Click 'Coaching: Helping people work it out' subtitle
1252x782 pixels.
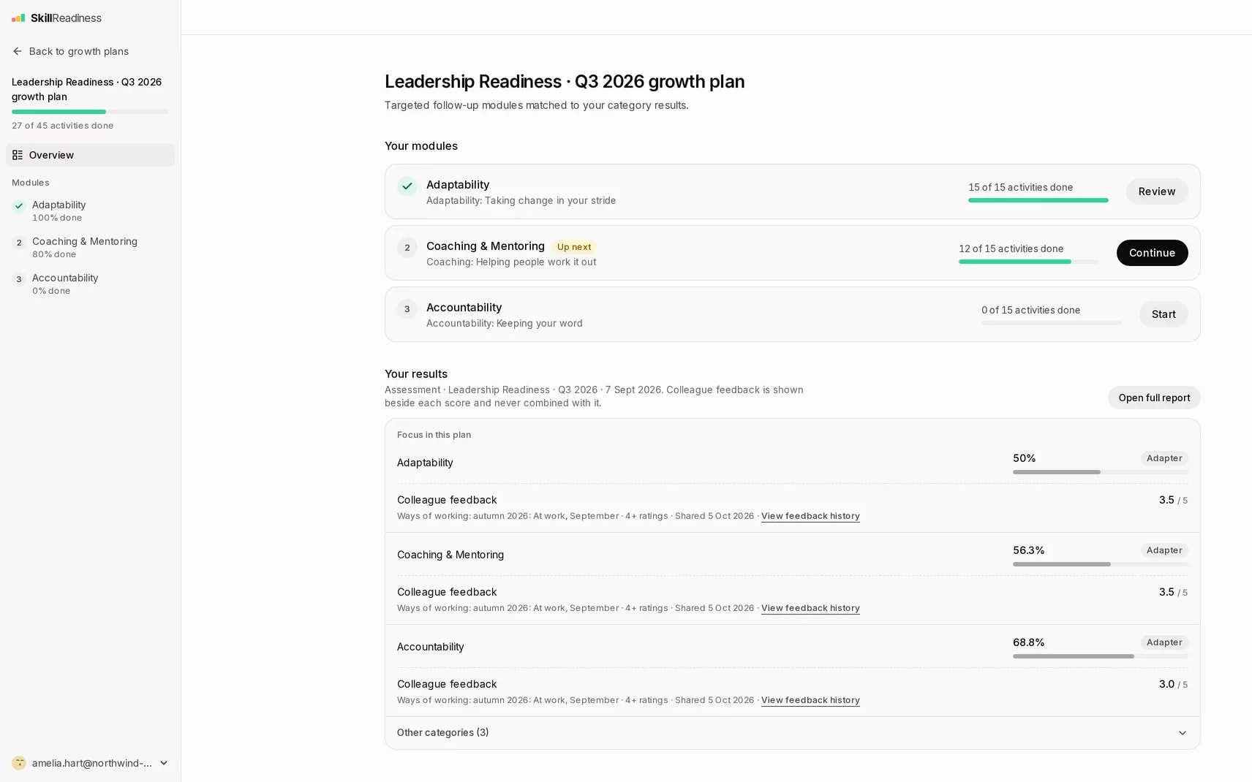(511, 262)
